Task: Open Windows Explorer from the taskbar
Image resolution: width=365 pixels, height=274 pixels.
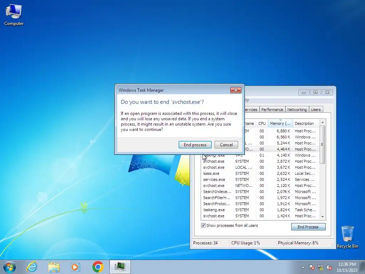Action: 54,267
